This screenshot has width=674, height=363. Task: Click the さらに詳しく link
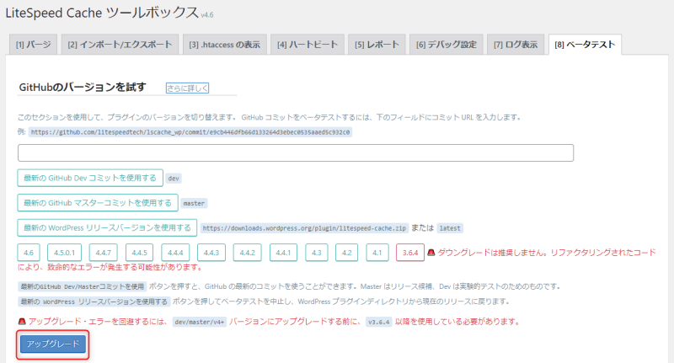(186, 88)
